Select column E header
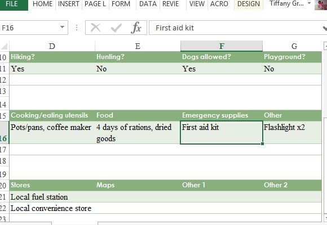327x225 pixels. pos(138,46)
